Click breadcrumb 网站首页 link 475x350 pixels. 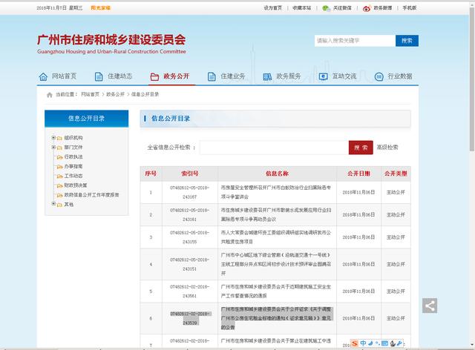91,94
